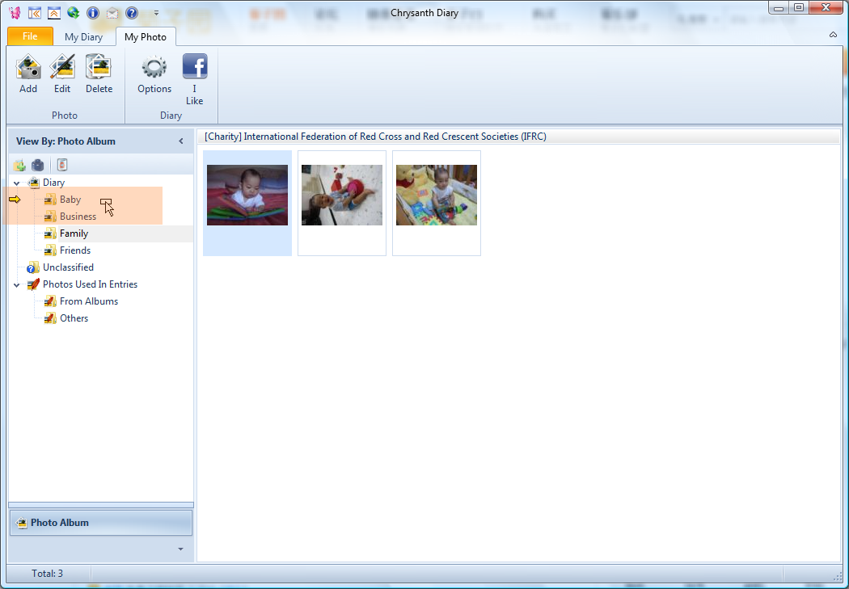Collapse Photos Used In Entries node
This screenshot has height=589, width=849.
(x=17, y=285)
